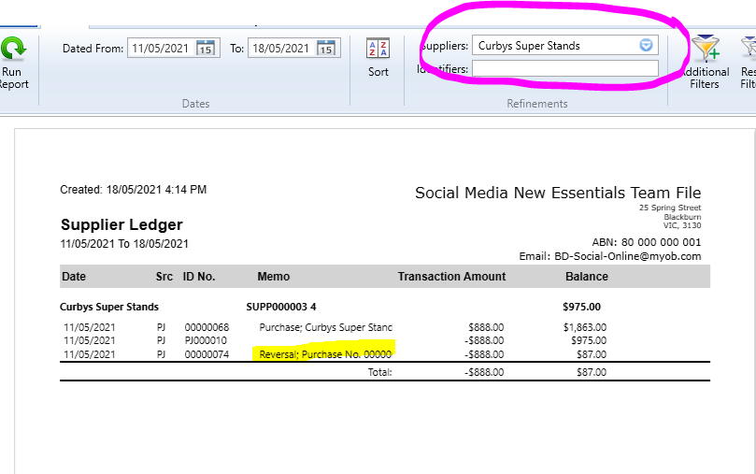Screen dimensions: 756x474
Task: Click the Memo column header
Action: (274, 277)
